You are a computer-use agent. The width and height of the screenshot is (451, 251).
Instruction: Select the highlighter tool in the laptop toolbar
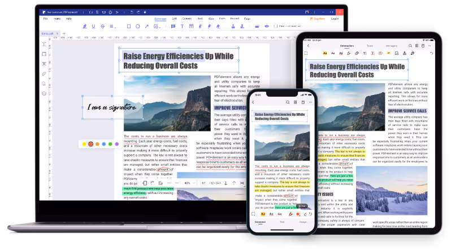[85, 26]
